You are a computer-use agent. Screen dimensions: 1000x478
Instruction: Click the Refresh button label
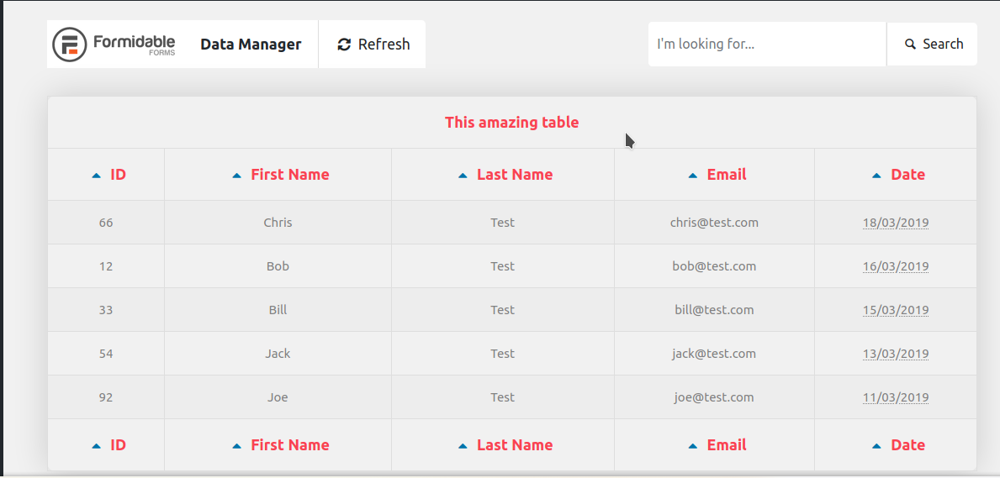click(384, 44)
